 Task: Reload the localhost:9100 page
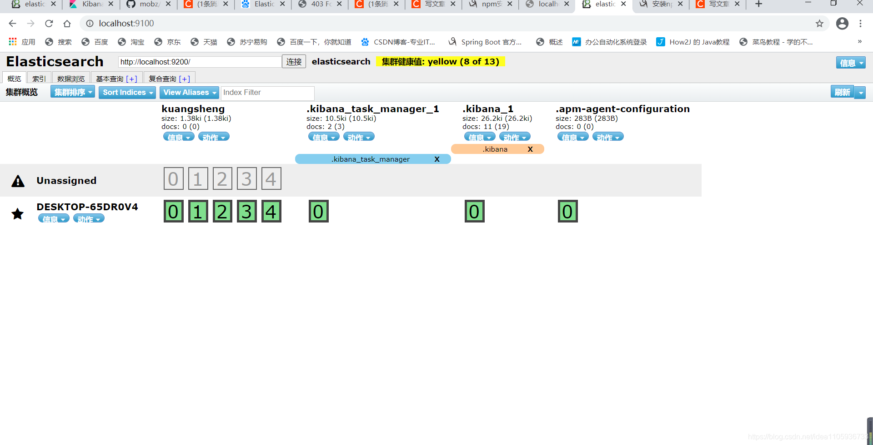pos(49,23)
